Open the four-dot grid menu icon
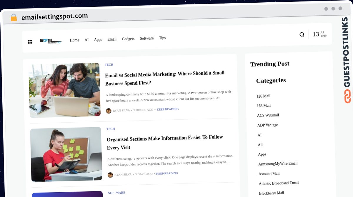 30,42
